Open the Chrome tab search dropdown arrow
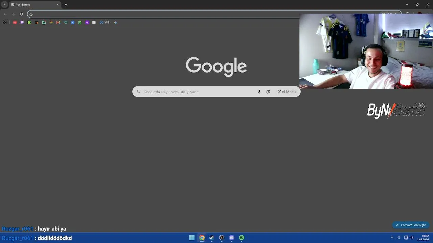433x243 pixels. 4,4
